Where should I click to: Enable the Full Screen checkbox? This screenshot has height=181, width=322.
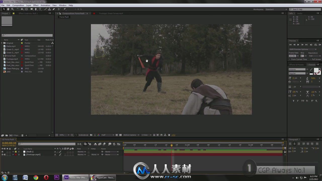310,59
